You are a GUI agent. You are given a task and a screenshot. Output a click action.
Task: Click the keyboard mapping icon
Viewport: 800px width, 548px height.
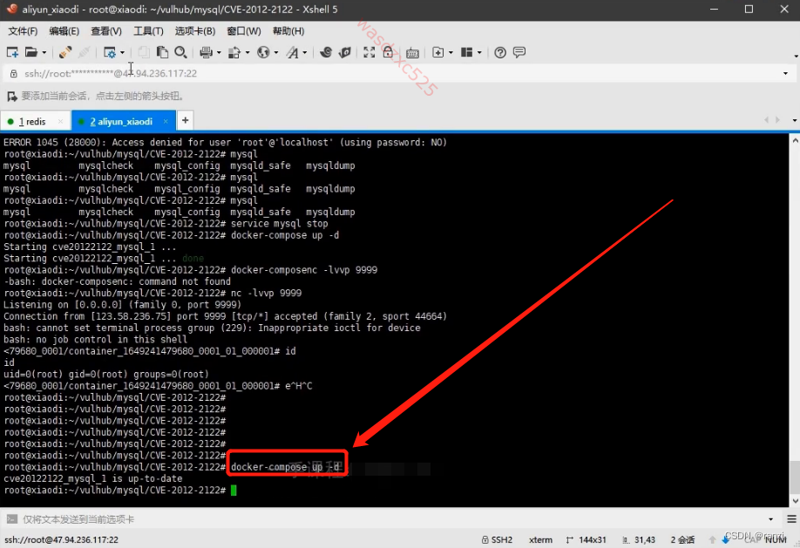[413, 52]
